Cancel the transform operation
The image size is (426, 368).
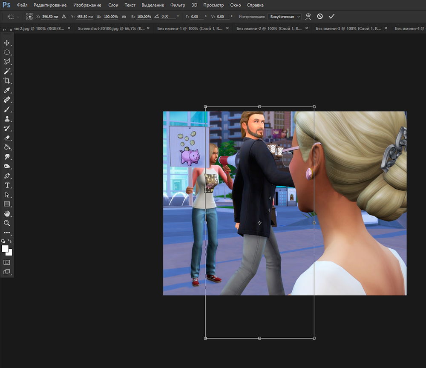[x=320, y=17]
